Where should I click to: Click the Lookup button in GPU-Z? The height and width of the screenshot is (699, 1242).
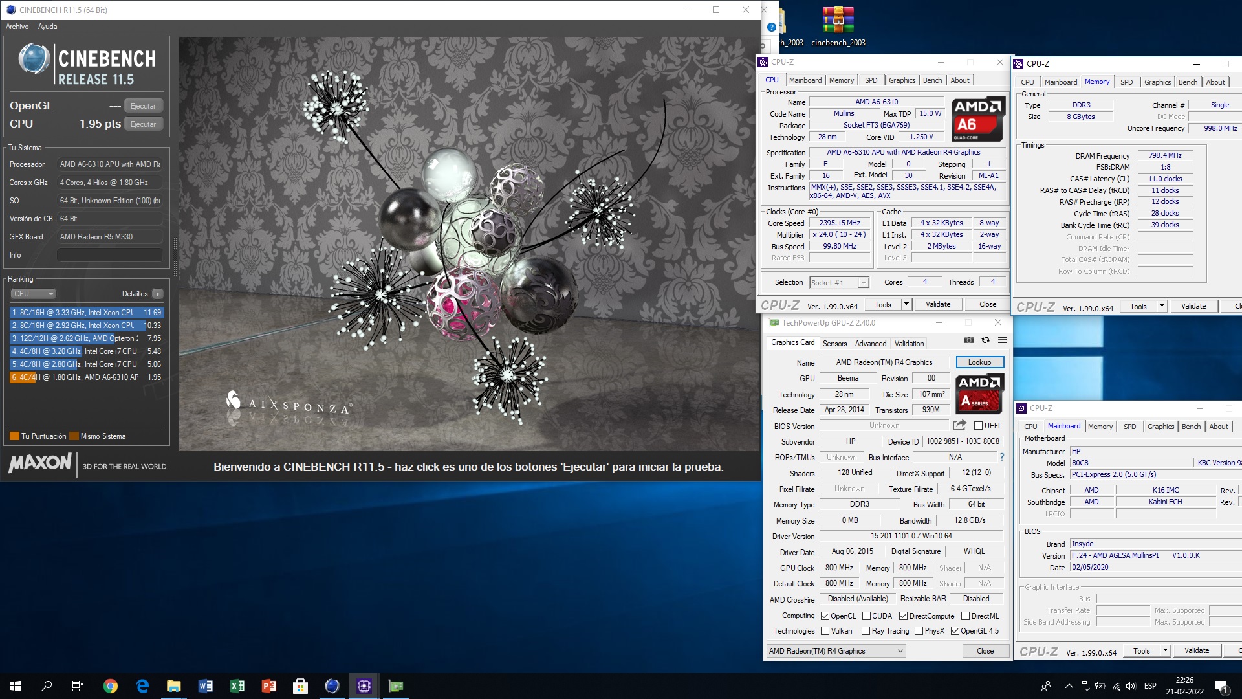tap(979, 362)
